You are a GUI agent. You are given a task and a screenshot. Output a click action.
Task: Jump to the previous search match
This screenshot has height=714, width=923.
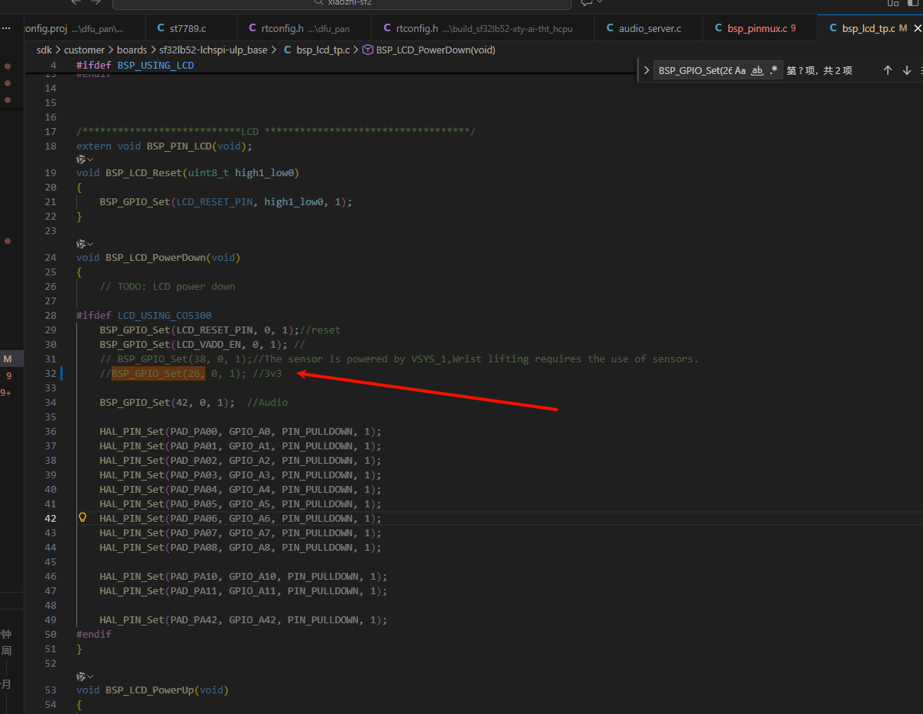(x=887, y=70)
